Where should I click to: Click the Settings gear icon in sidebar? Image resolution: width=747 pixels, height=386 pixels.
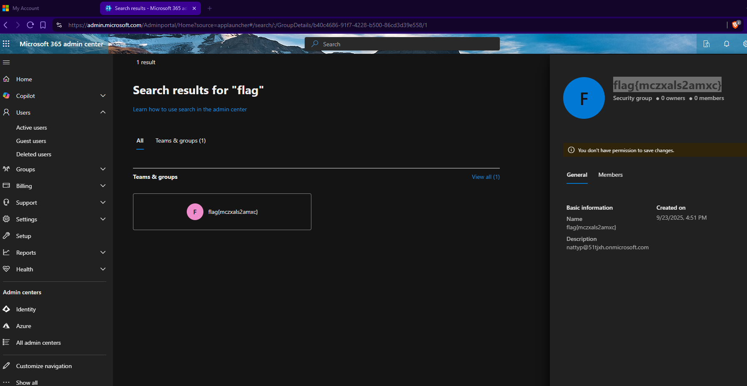pyautogui.click(x=6, y=219)
